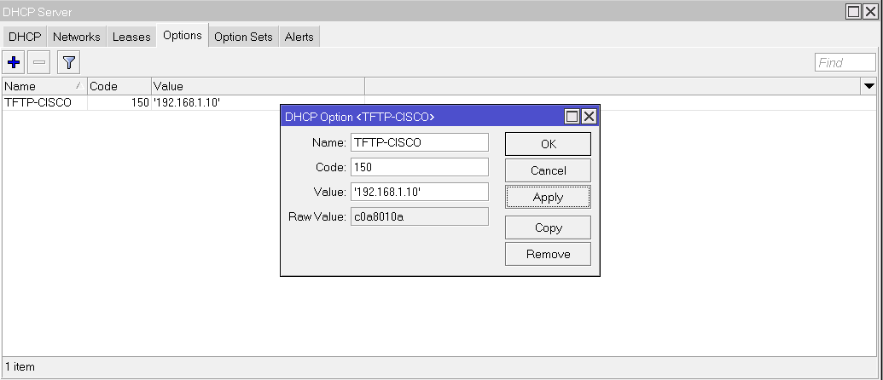Go to the Alerts tab

299,37
